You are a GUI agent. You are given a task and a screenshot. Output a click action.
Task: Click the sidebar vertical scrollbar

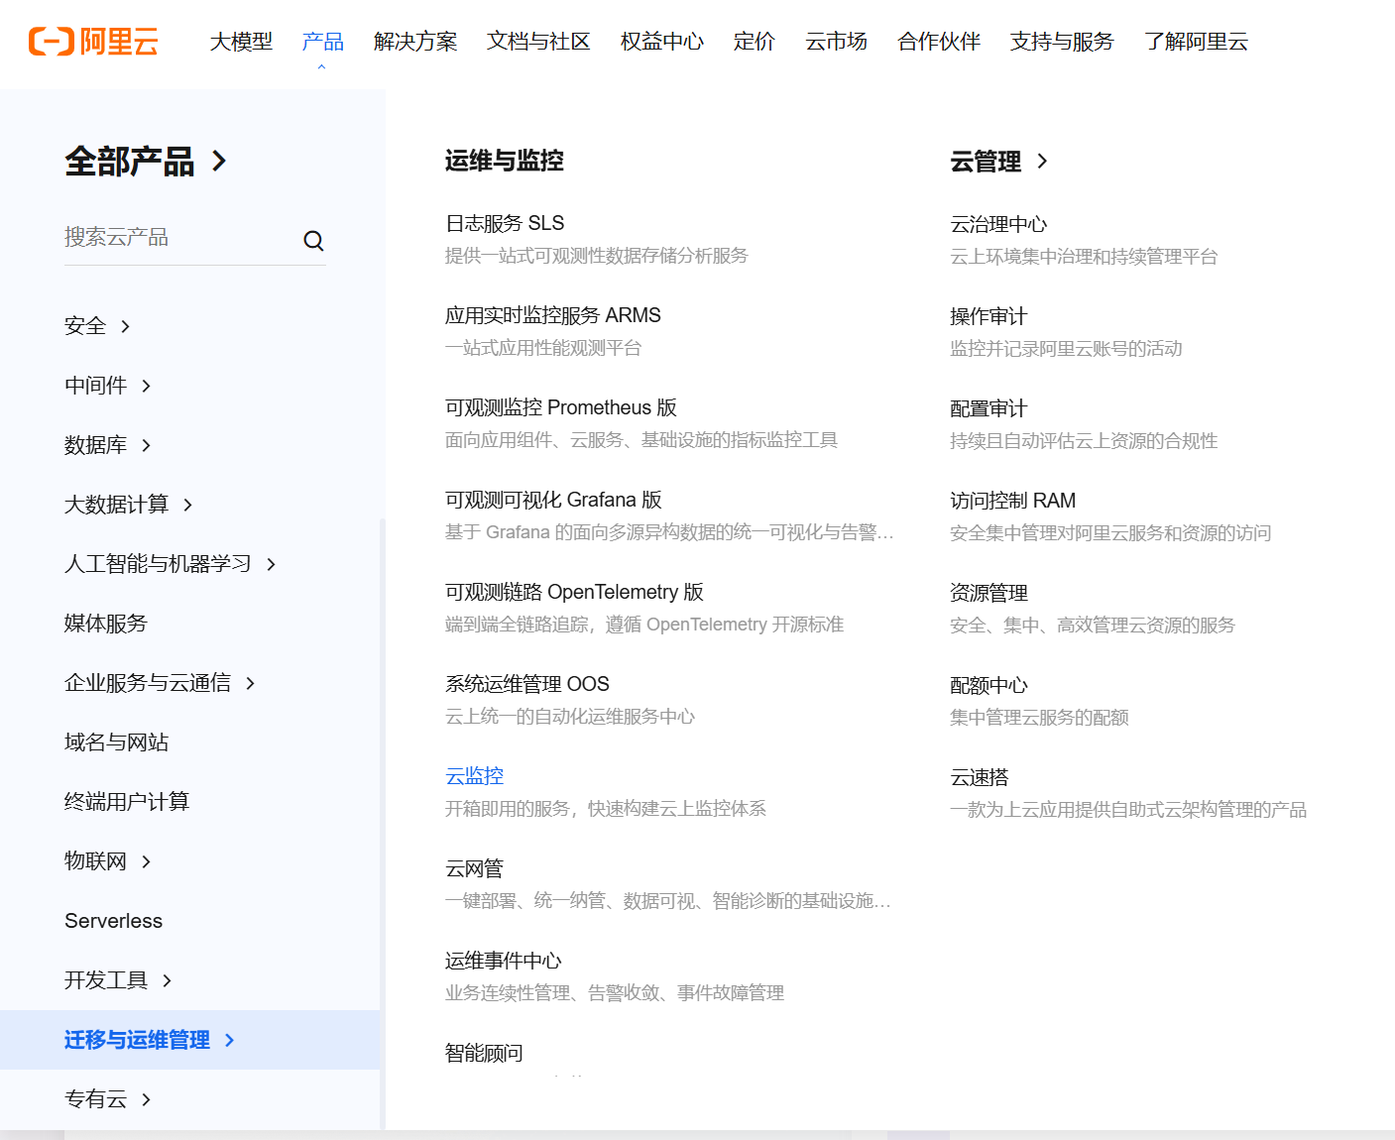coord(383,823)
